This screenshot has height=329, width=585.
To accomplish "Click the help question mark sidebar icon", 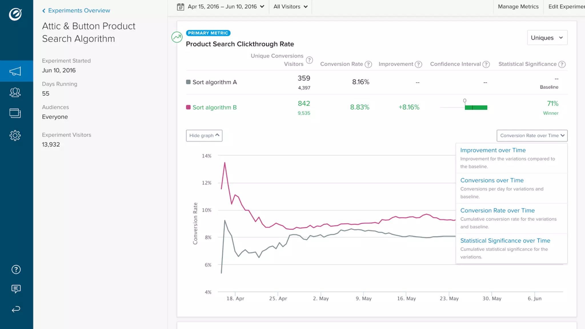I will click(16, 269).
